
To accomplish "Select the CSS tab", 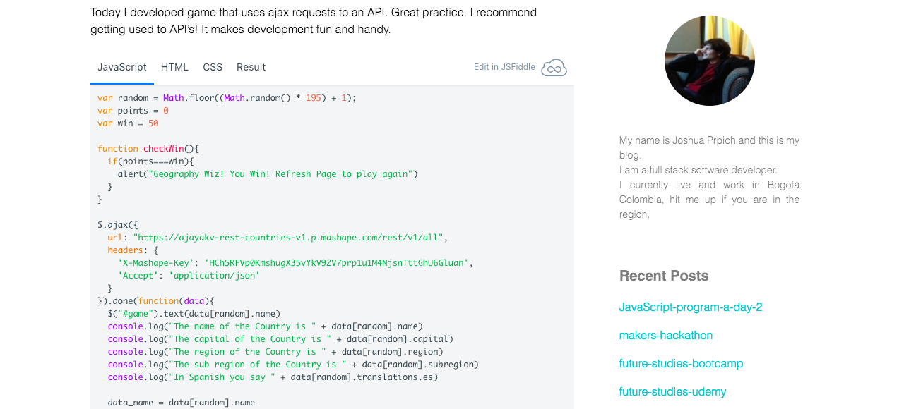I will click(x=213, y=68).
